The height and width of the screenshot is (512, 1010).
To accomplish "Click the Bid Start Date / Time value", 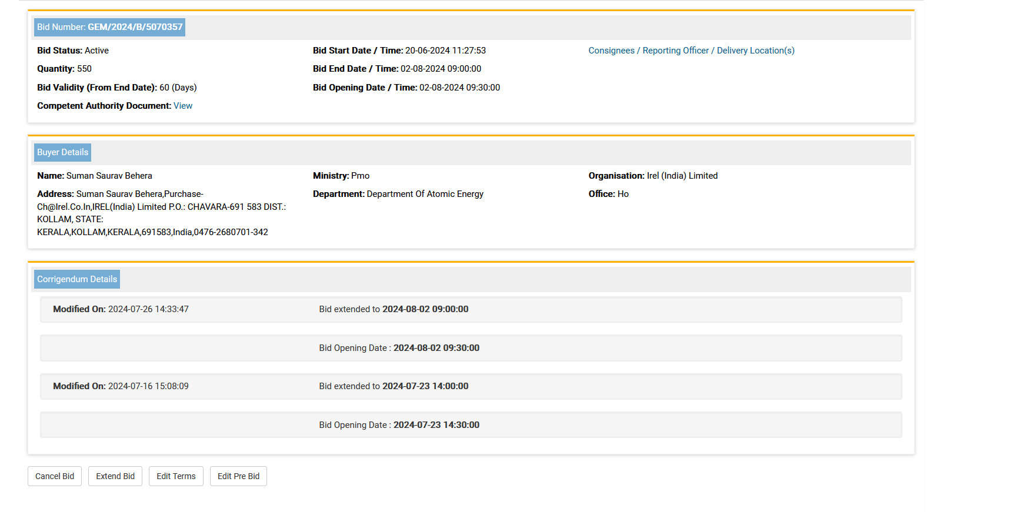I will [x=445, y=51].
